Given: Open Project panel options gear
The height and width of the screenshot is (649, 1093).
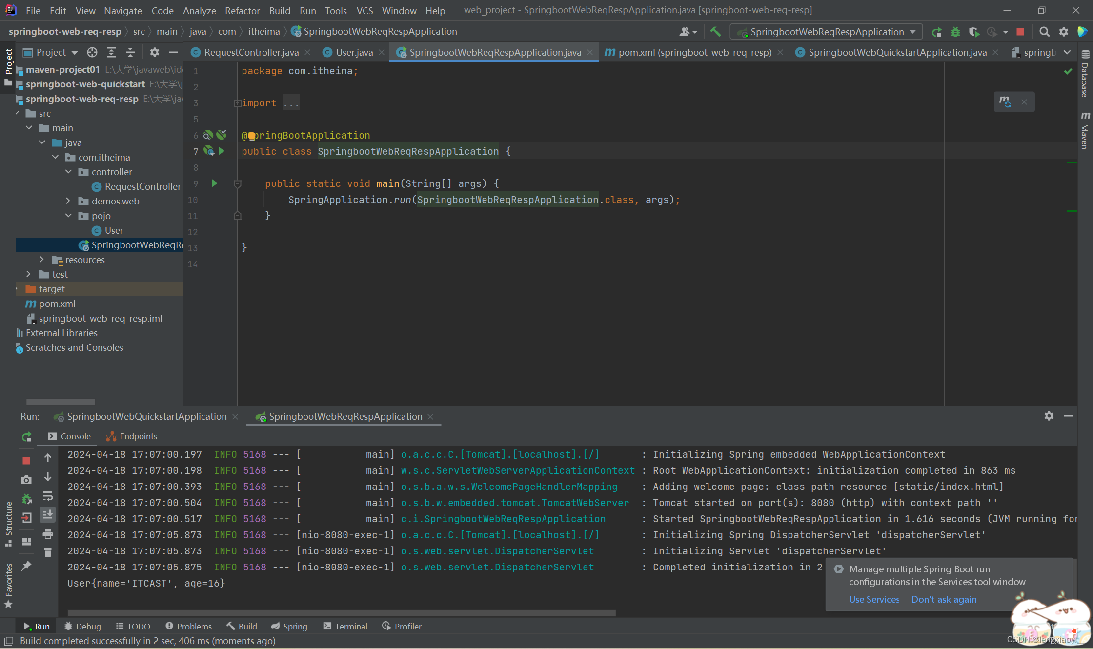Looking at the screenshot, I should (x=155, y=52).
